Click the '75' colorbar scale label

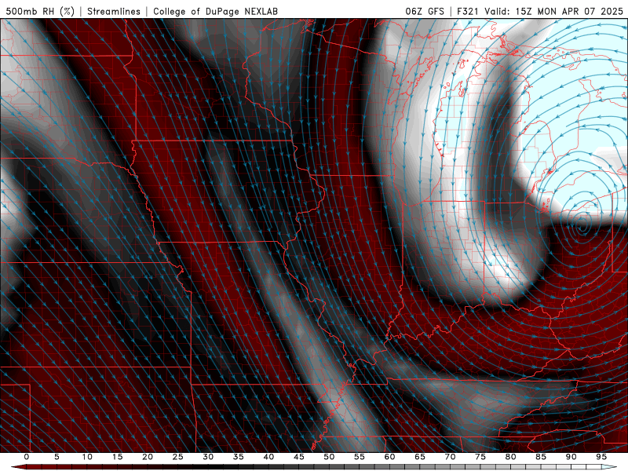[480, 457]
